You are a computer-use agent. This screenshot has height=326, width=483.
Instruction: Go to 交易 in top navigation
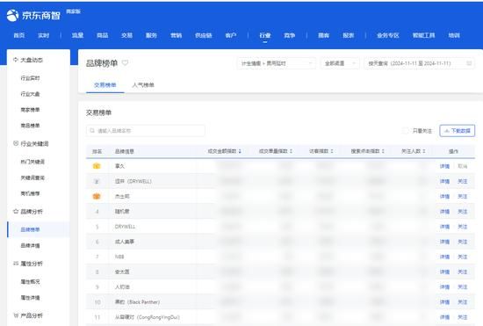(126, 35)
